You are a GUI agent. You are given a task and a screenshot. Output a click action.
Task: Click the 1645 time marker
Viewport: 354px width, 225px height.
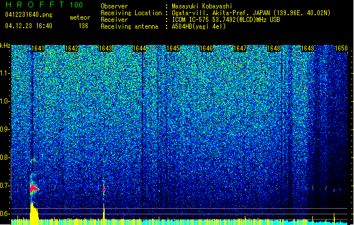point(173,48)
